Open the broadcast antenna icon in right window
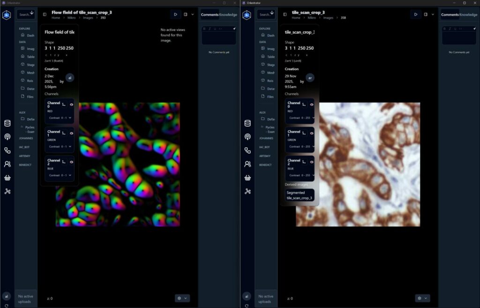480x308 pixels. click(x=247, y=137)
